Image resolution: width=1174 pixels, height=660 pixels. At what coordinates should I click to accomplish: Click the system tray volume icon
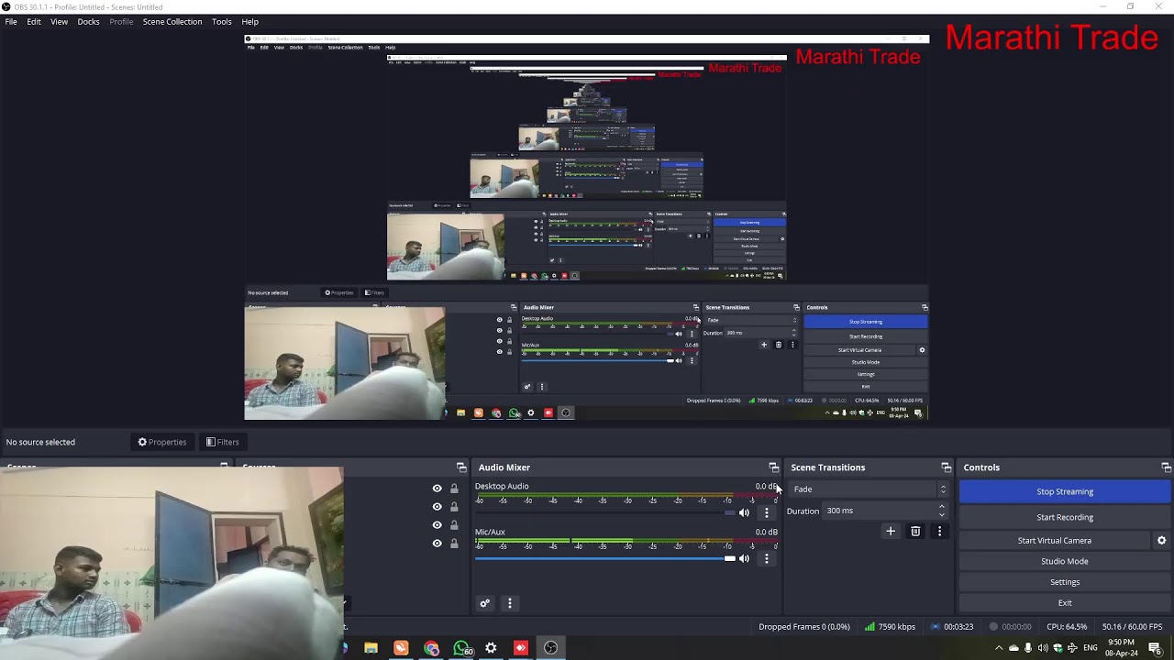tap(1043, 648)
